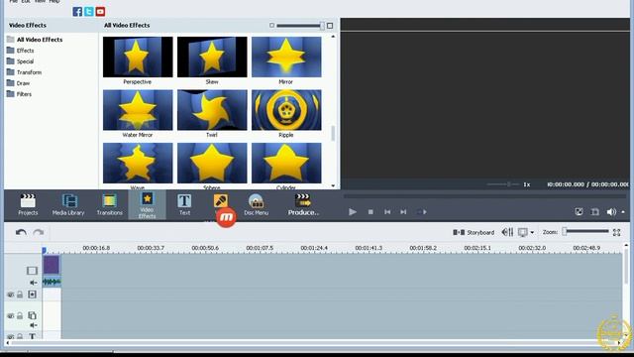Select the Water Mirror effect thumbnail

138,110
